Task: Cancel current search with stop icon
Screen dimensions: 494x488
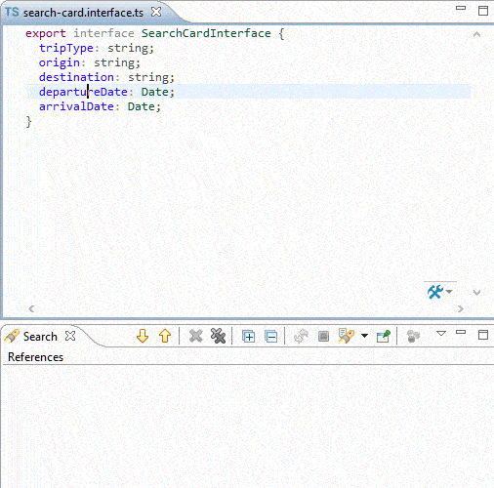Action: 323,337
